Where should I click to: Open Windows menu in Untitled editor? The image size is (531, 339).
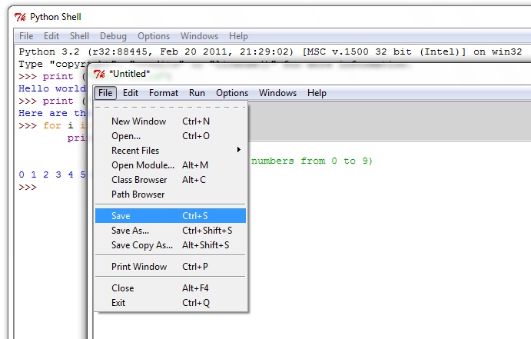pyautogui.click(x=277, y=93)
